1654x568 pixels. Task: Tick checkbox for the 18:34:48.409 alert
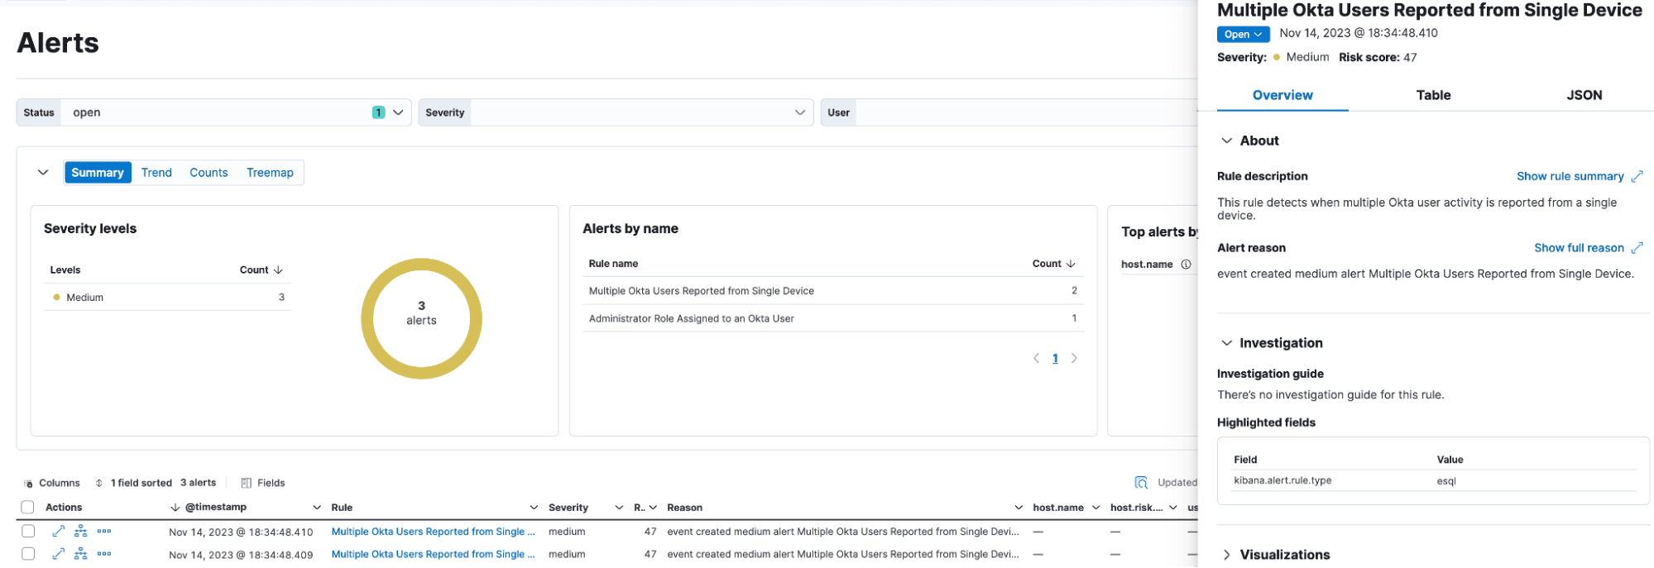click(28, 554)
